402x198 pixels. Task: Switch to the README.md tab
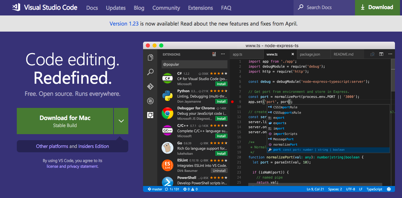[347, 54]
